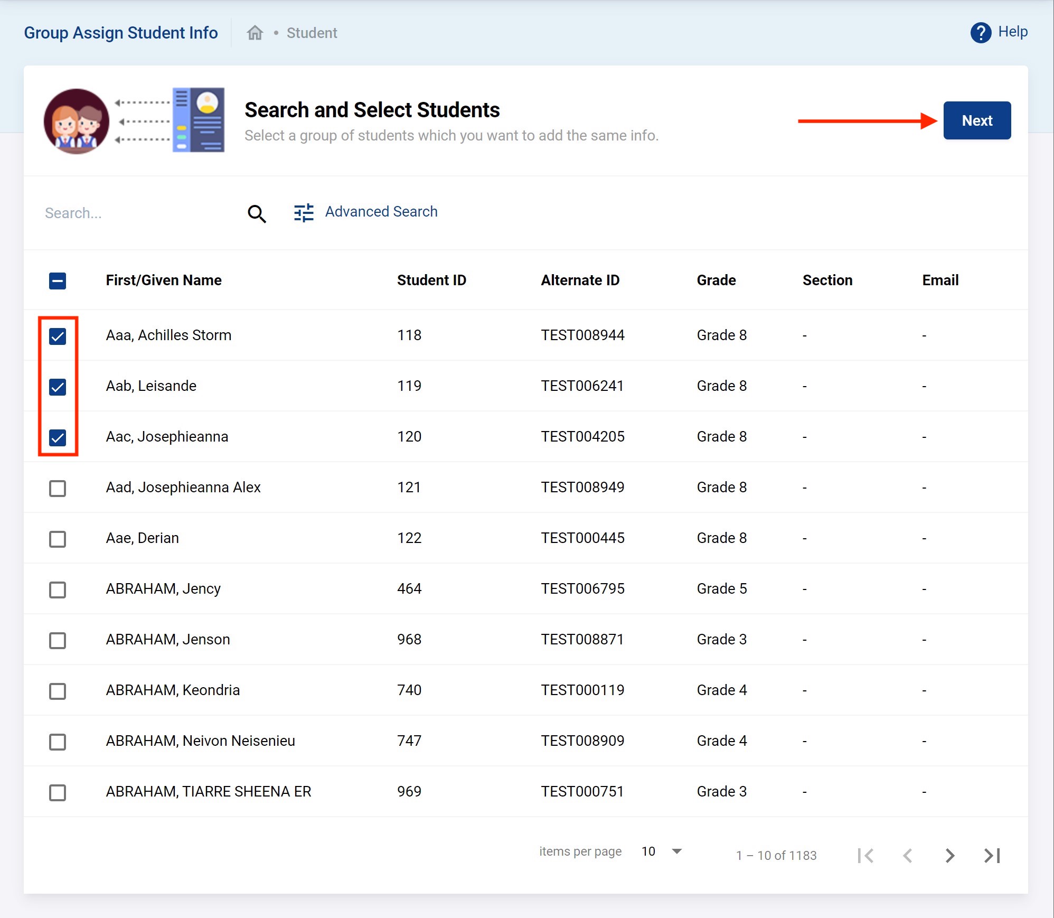Click the Student breadcrumb item

pos(312,33)
